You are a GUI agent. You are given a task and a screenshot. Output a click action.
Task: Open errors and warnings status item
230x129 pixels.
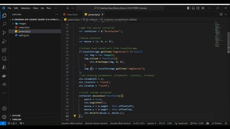click(x=12, y=123)
